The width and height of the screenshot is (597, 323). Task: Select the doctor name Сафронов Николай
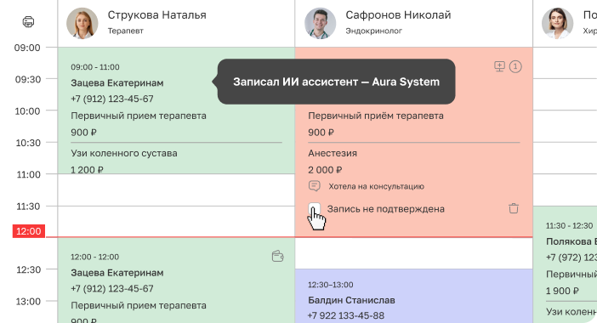398,14
